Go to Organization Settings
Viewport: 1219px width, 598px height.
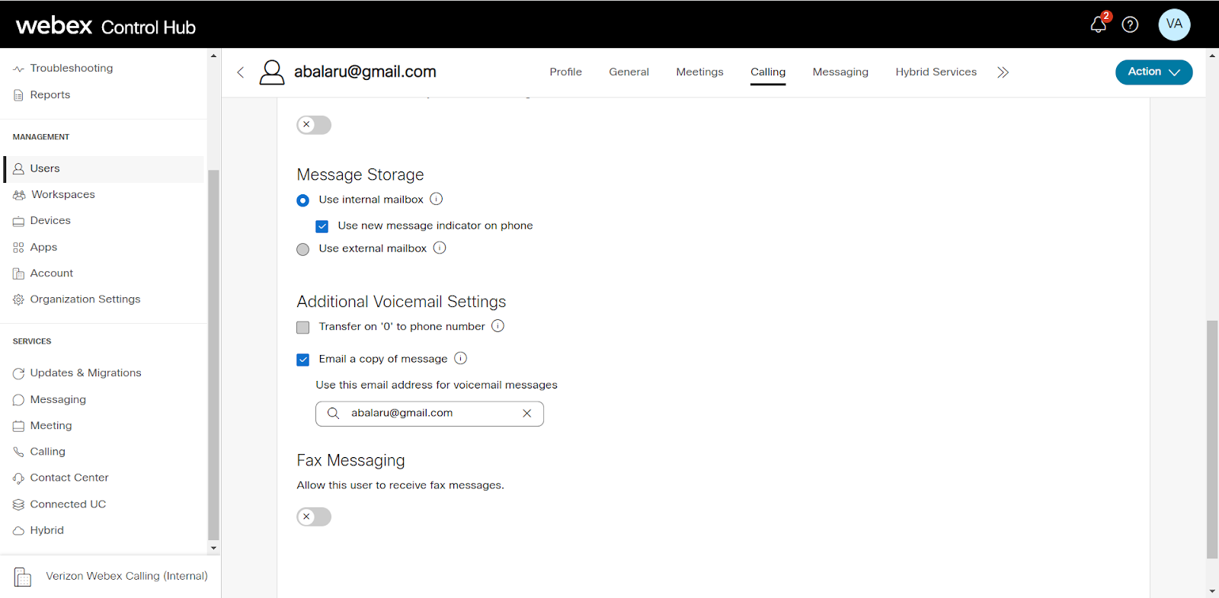(x=85, y=299)
